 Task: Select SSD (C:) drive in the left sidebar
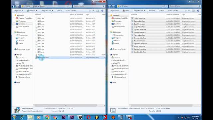21,57
